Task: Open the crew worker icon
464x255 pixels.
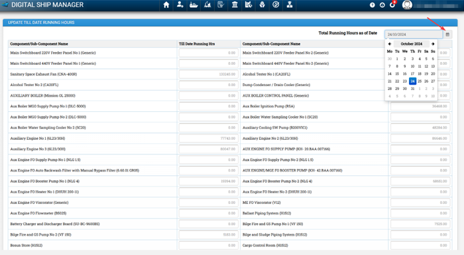Action: [x=262, y=5]
